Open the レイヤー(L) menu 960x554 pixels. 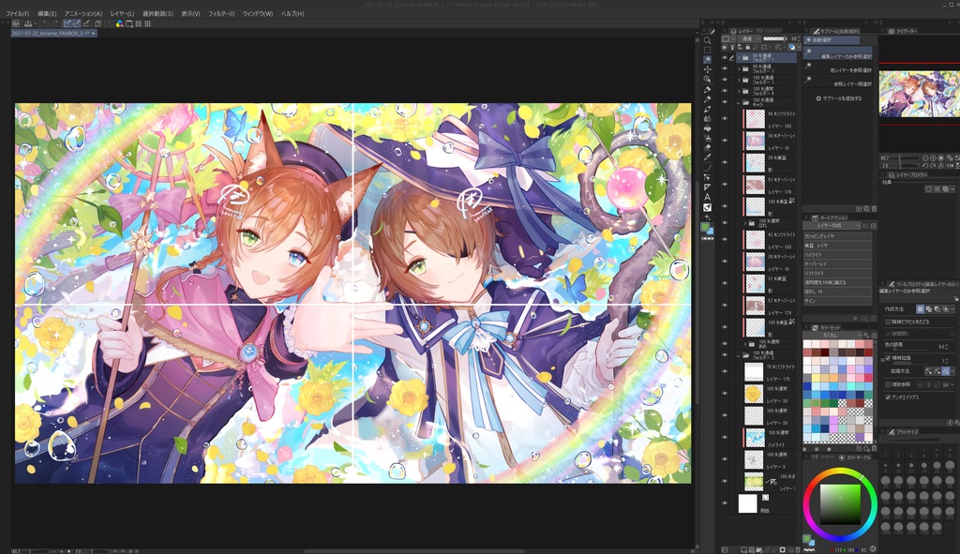point(122,13)
